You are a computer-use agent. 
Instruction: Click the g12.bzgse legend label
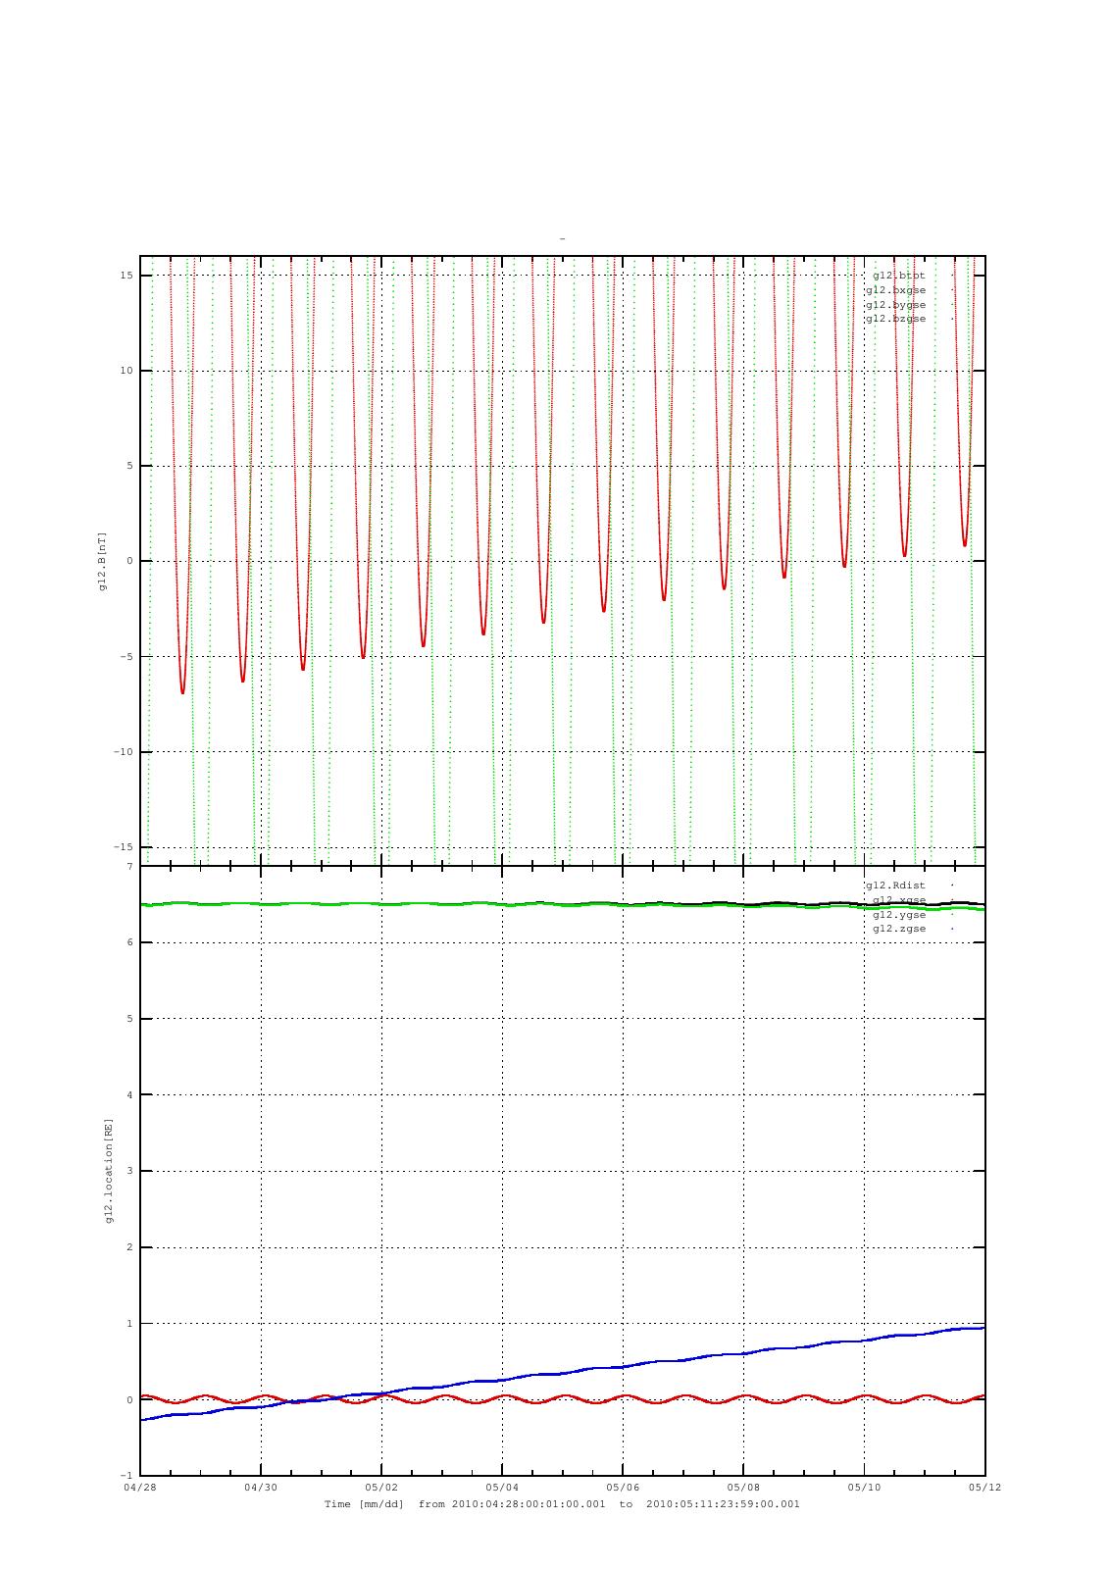(895, 319)
